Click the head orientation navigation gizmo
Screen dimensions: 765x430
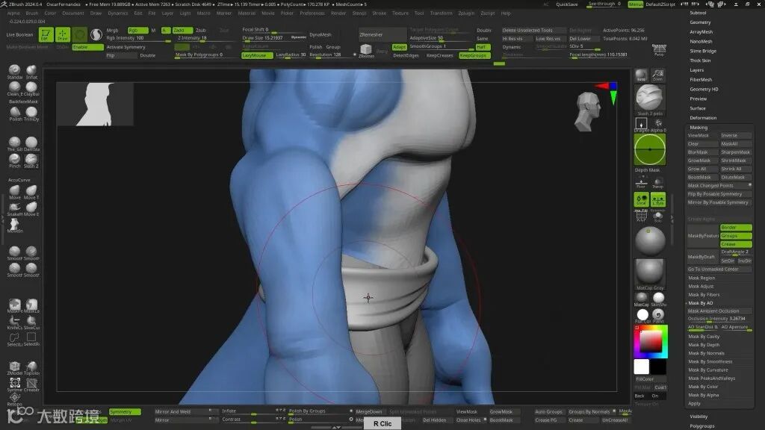pyautogui.click(x=588, y=112)
